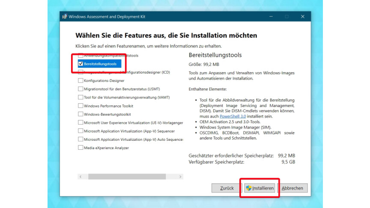
Task: Select the Konfigurations-Designer feature name
Action: click(x=104, y=80)
